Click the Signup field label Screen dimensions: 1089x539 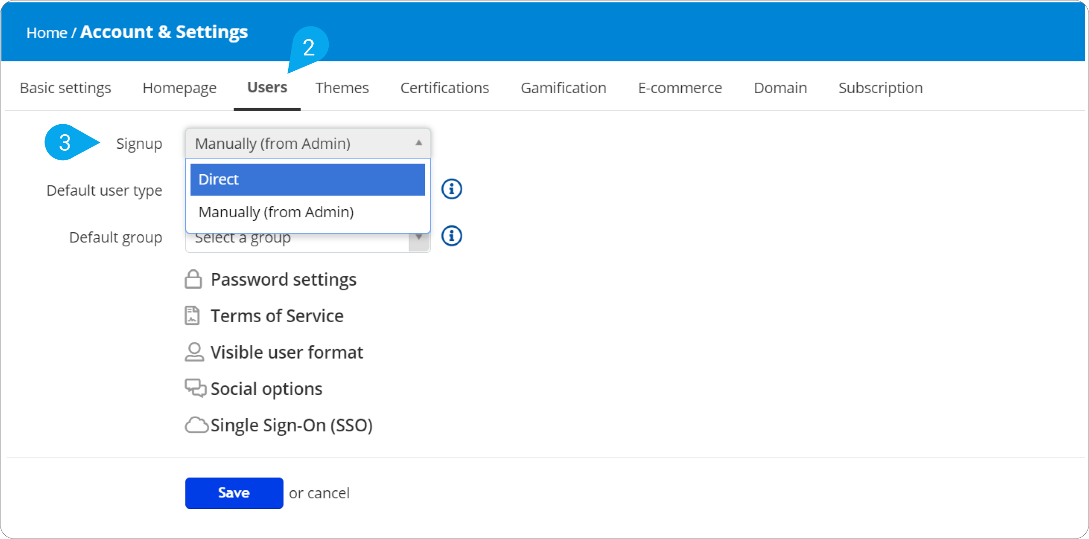(139, 144)
